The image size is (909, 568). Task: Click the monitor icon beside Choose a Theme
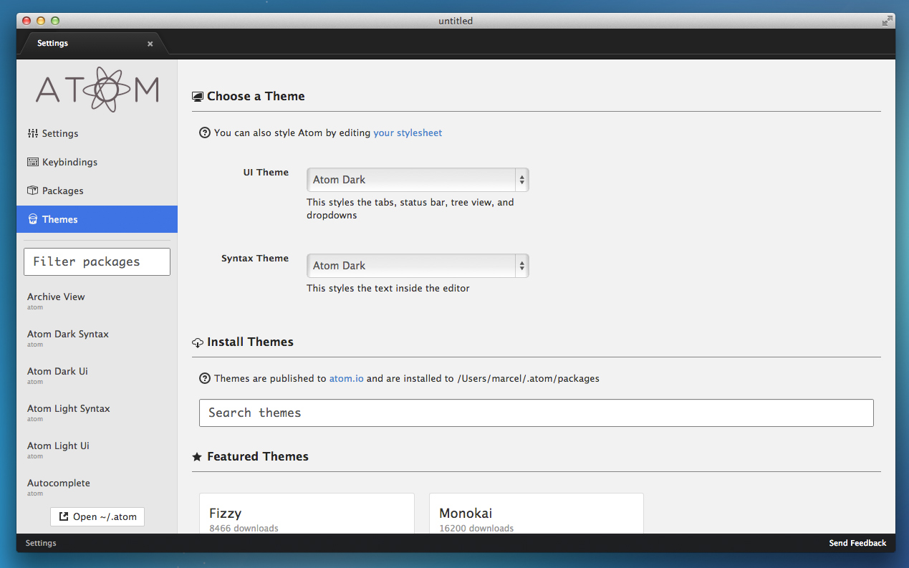(x=198, y=97)
